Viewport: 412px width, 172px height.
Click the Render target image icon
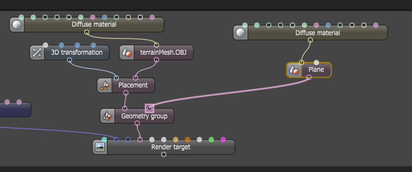coord(100,147)
